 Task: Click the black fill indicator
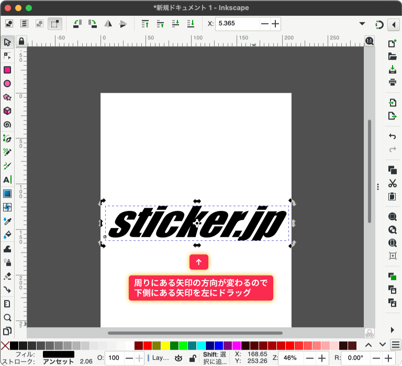point(59,354)
